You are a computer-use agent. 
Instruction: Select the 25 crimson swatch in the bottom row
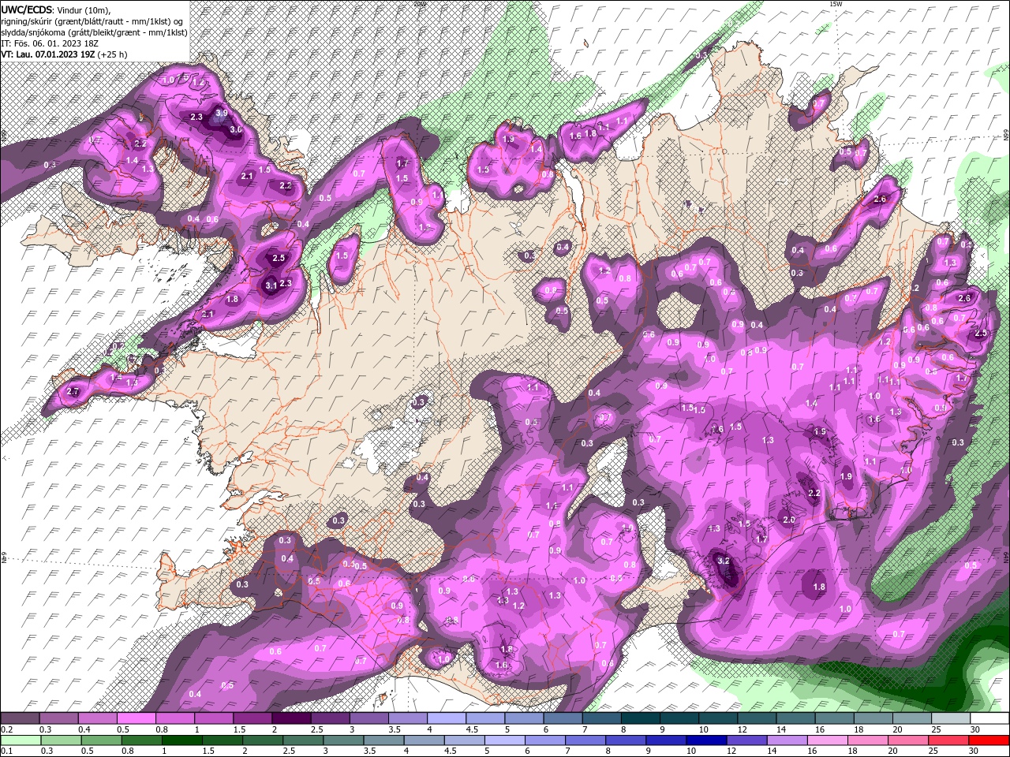coord(948,740)
